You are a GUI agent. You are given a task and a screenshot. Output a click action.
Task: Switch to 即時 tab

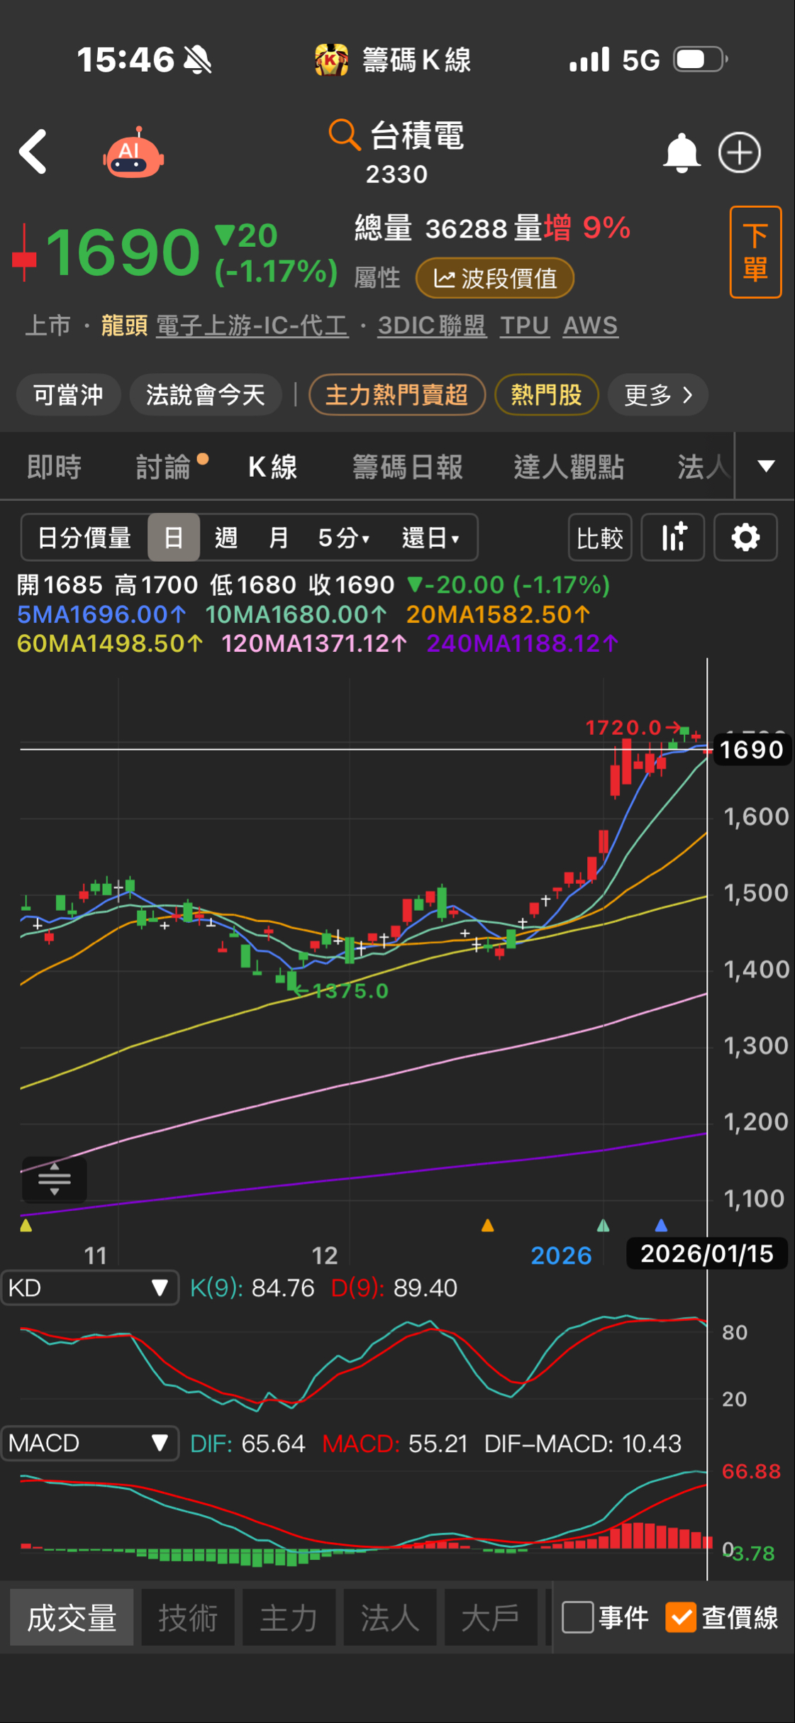pos(55,467)
